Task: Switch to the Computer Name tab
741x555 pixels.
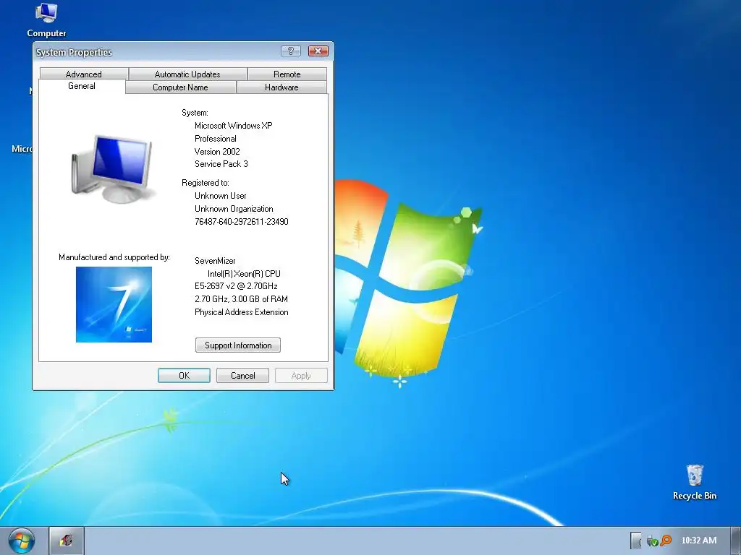Action: (180, 87)
